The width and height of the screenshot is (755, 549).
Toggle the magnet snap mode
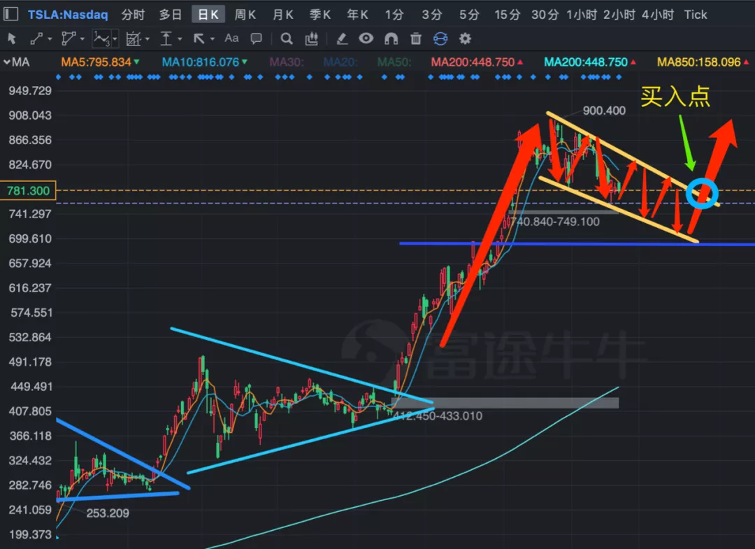[x=391, y=38]
